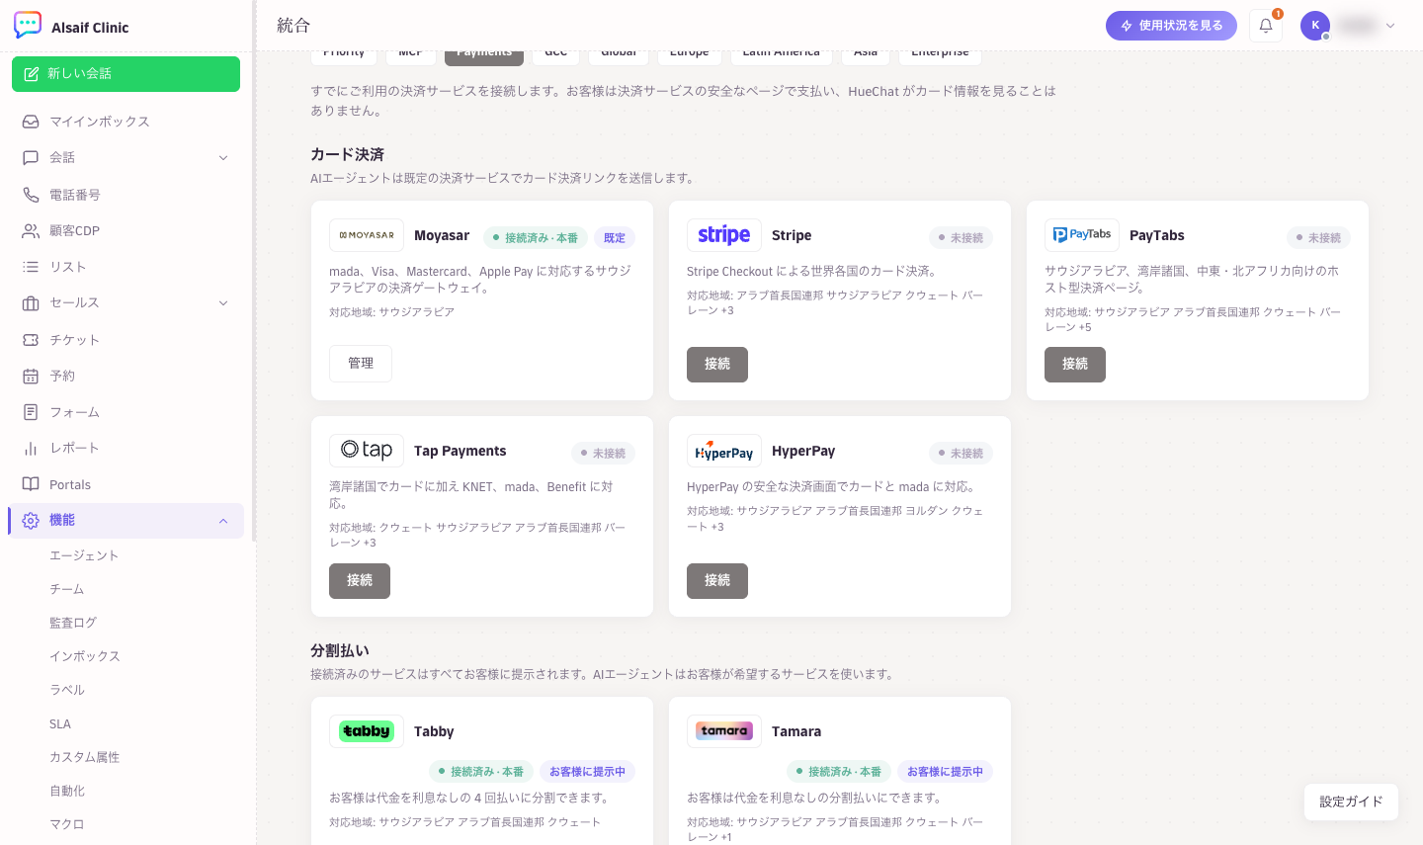Open インボックス submenu item
1423x845 pixels.
[85, 656]
